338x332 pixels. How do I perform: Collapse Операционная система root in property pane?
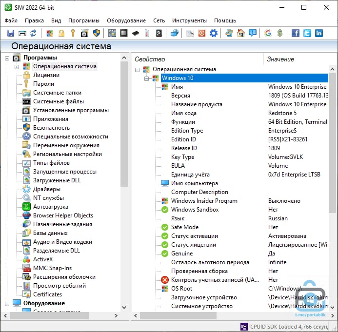pyautogui.click(x=137, y=70)
